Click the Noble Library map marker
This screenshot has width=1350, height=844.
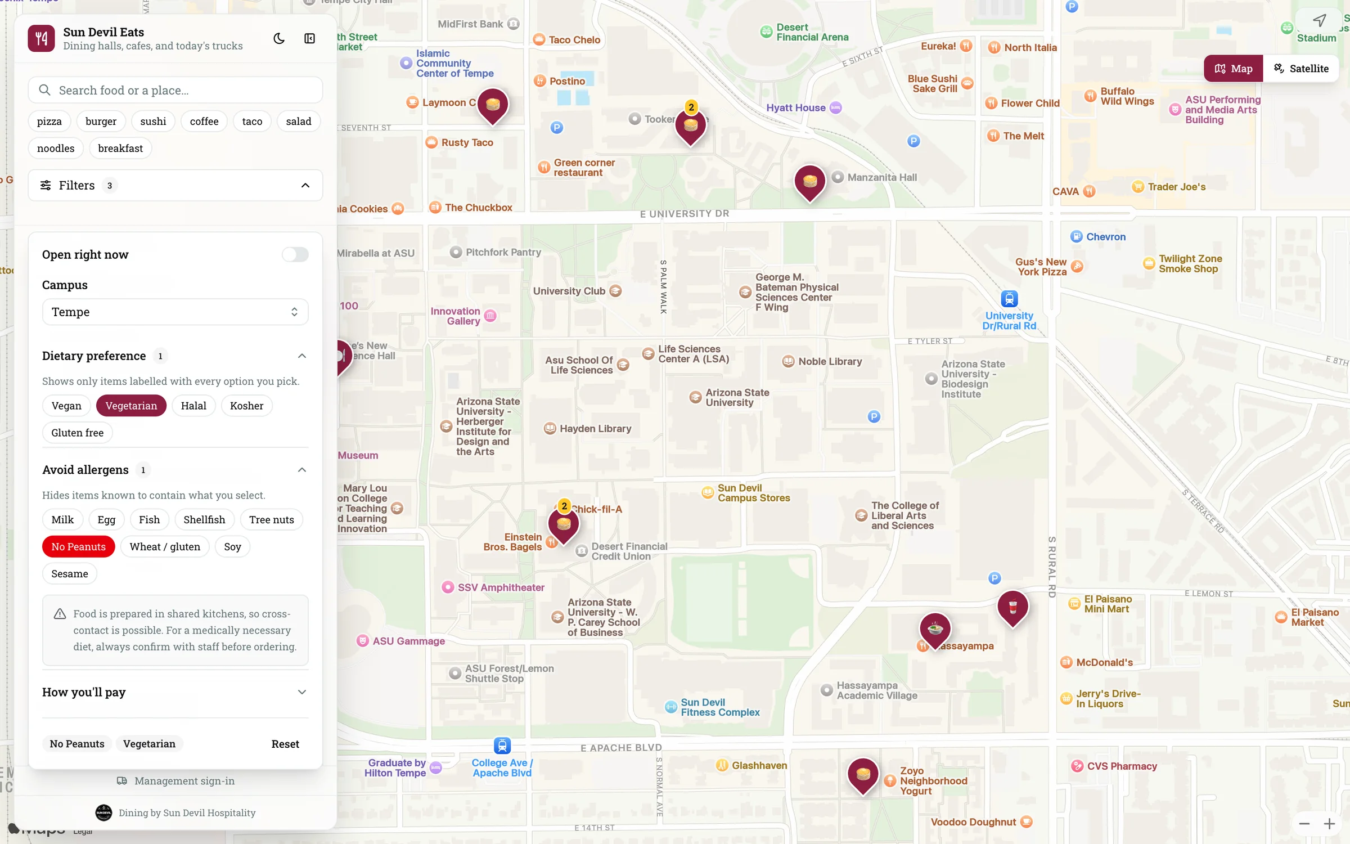click(x=788, y=362)
